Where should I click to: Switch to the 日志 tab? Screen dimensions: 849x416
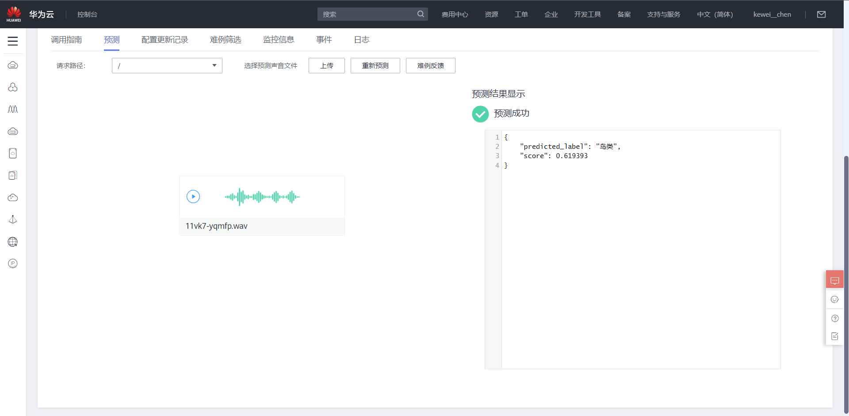coord(362,40)
